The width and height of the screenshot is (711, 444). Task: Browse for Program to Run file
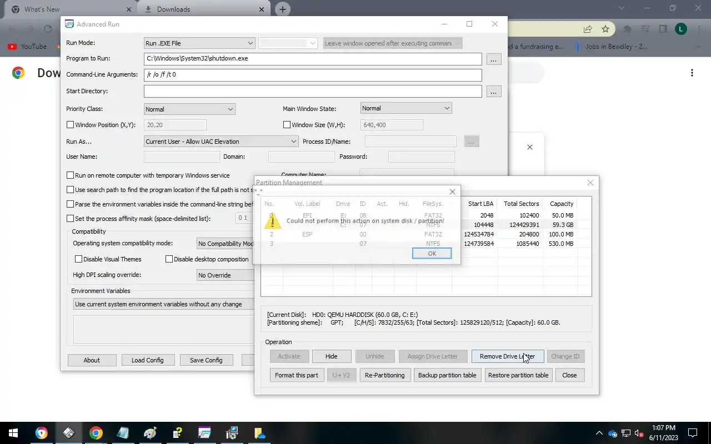pos(494,59)
